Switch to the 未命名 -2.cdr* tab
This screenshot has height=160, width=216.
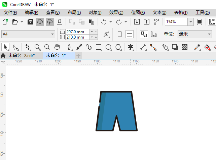coord(22,55)
